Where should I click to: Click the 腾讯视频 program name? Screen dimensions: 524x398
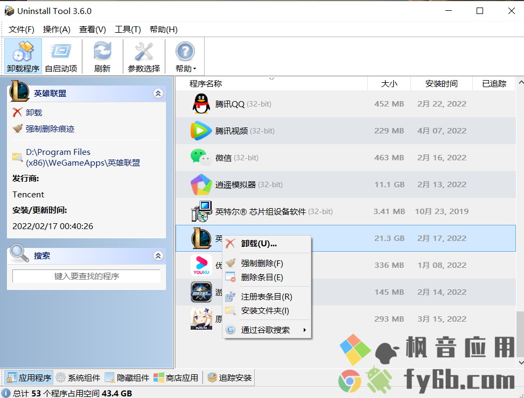(232, 131)
